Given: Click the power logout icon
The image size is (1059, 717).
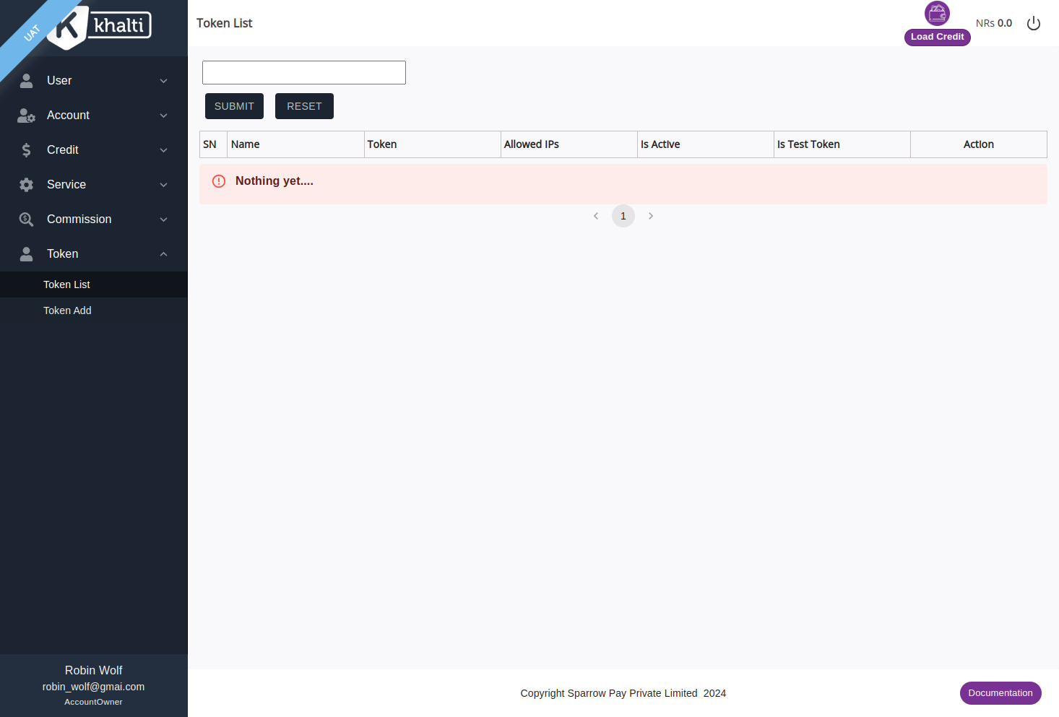Looking at the screenshot, I should (1034, 23).
